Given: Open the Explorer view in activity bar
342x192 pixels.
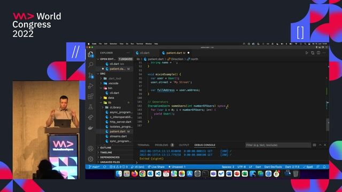Looking at the screenshot, I should click(90, 54).
